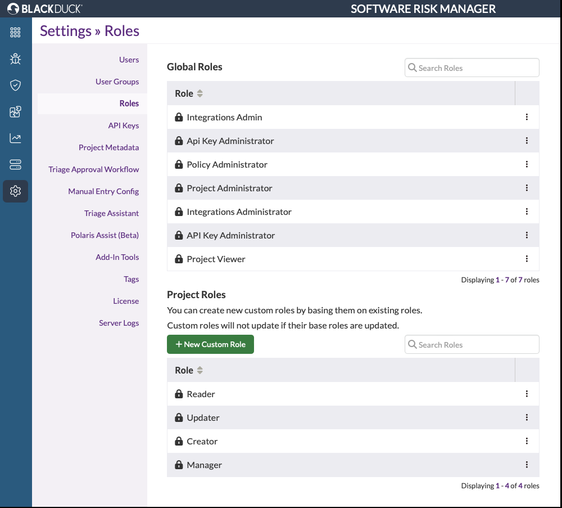Open Tags settings page

point(131,279)
